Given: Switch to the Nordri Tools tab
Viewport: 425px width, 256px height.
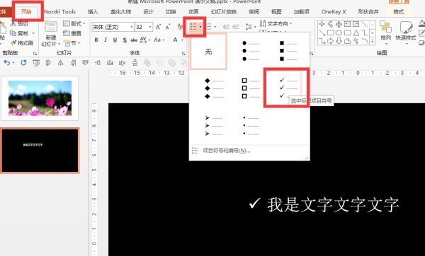Looking at the screenshot, I should 59,11.
